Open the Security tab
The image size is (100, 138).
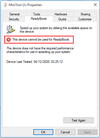pos(14,19)
